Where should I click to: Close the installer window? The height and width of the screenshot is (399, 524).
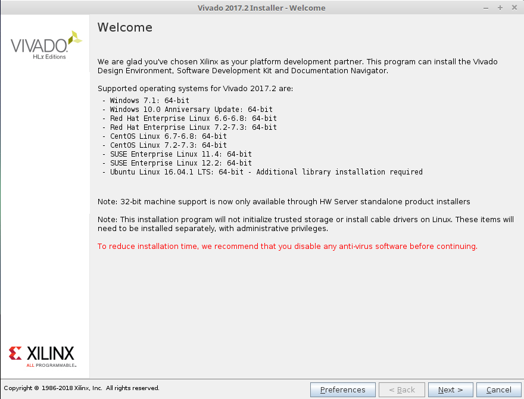[514, 8]
